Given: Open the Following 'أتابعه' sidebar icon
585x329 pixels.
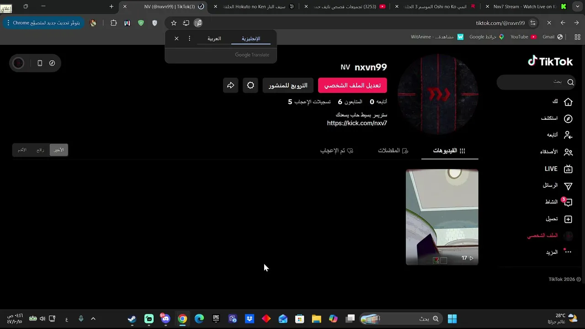Looking at the screenshot, I should (568, 135).
